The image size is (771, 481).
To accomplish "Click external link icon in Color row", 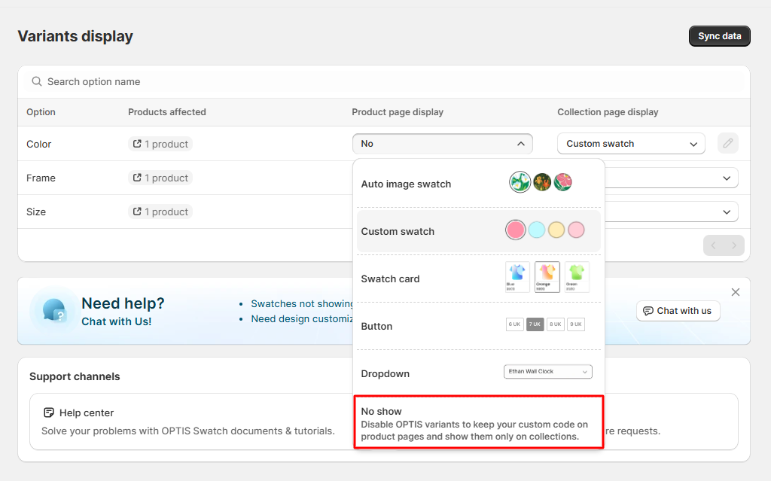I will point(137,144).
